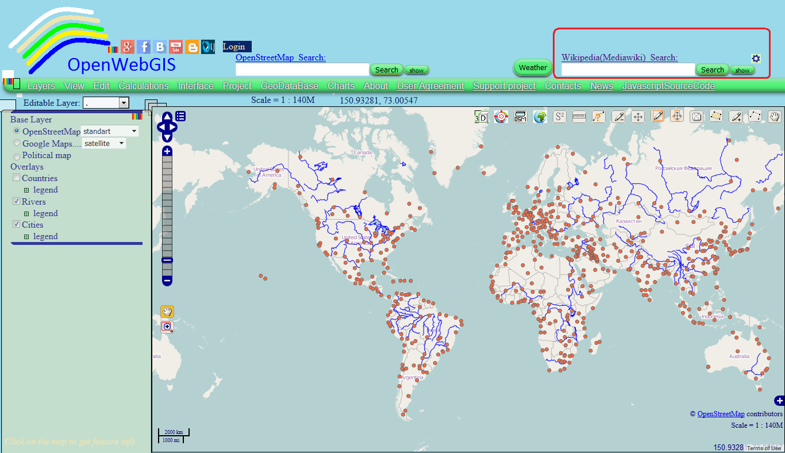Activate the hand pan tool below the zoom slider
This screenshot has height=453, width=785.
[167, 311]
